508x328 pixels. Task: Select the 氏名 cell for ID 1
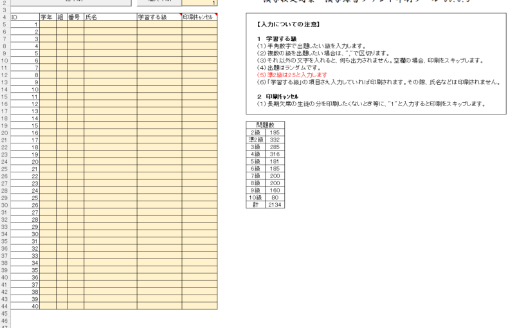(x=109, y=24)
